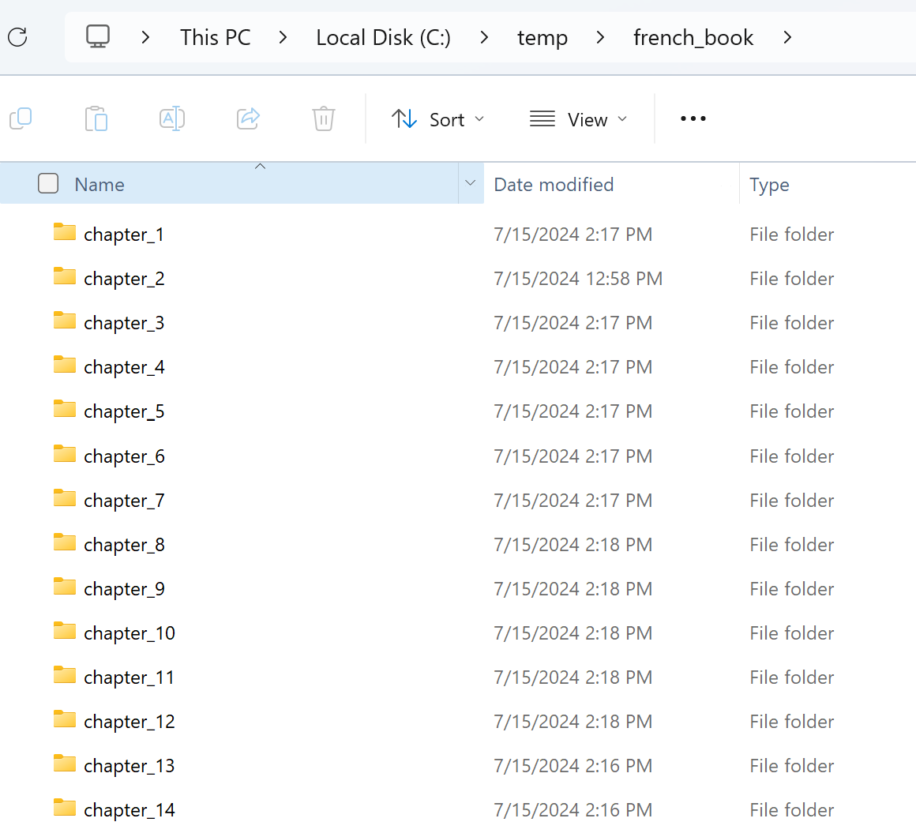
Task: Open the See more ellipsis menu
Action: point(693,118)
